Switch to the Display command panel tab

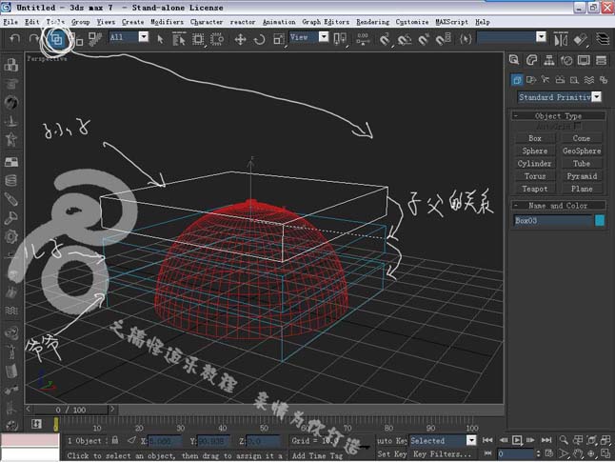pos(584,60)
